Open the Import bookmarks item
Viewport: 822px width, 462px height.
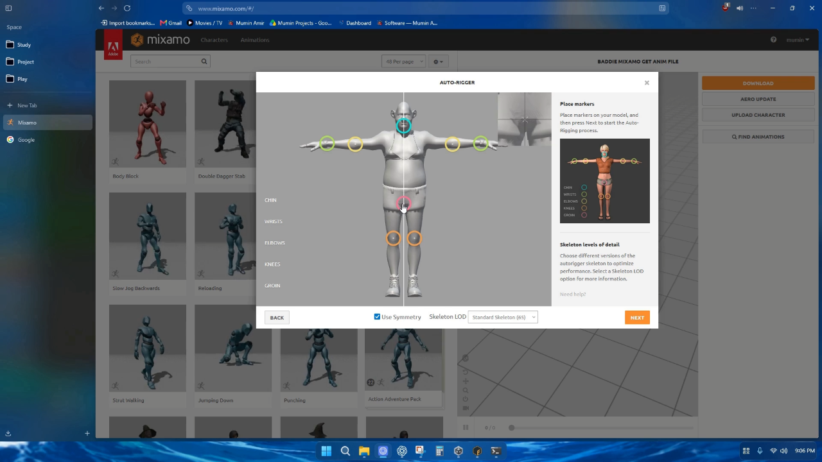(x=128, y=23)
